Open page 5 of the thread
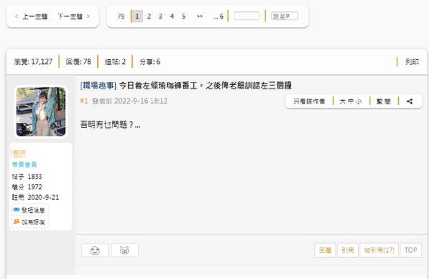429x279 pixels. [184, 17]
